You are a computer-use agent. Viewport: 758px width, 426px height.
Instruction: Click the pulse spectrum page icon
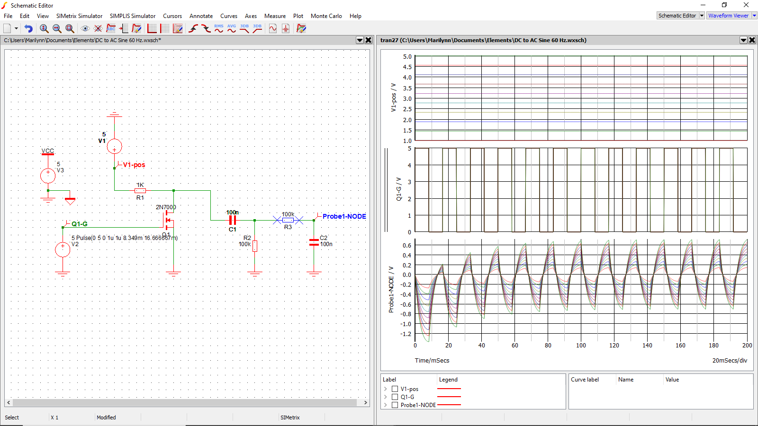[x=286, y=28]
